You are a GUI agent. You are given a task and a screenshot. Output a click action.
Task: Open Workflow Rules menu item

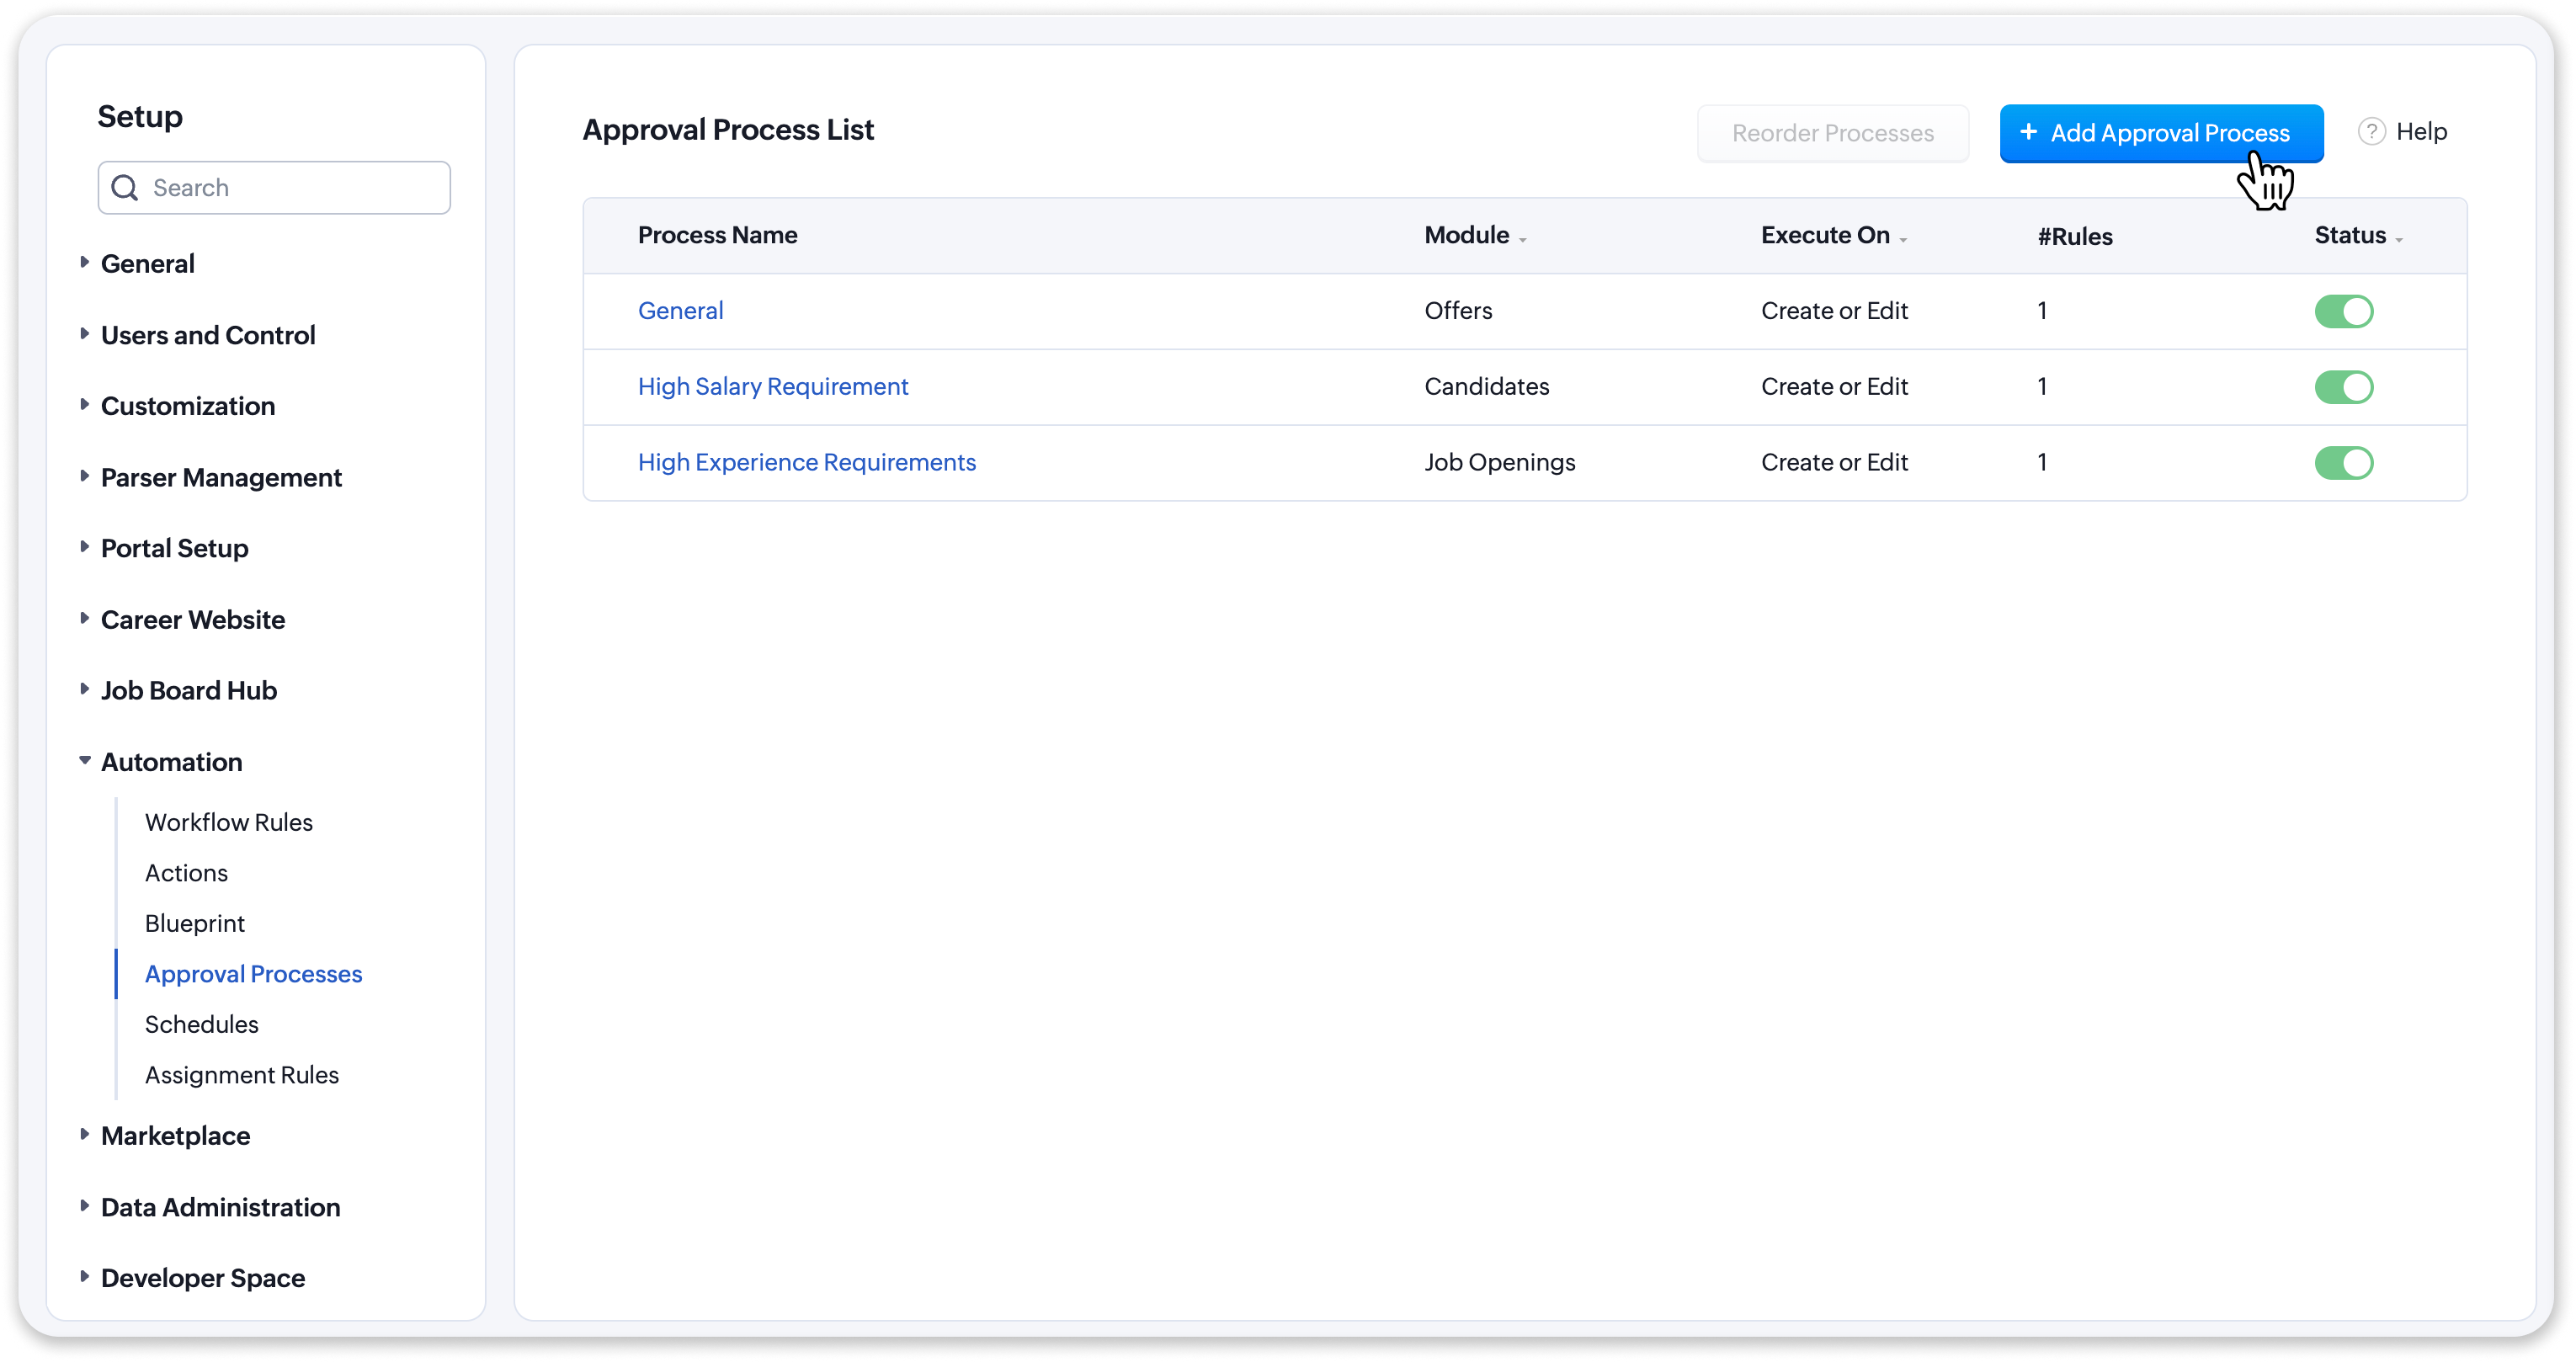(x=229, y=822)
